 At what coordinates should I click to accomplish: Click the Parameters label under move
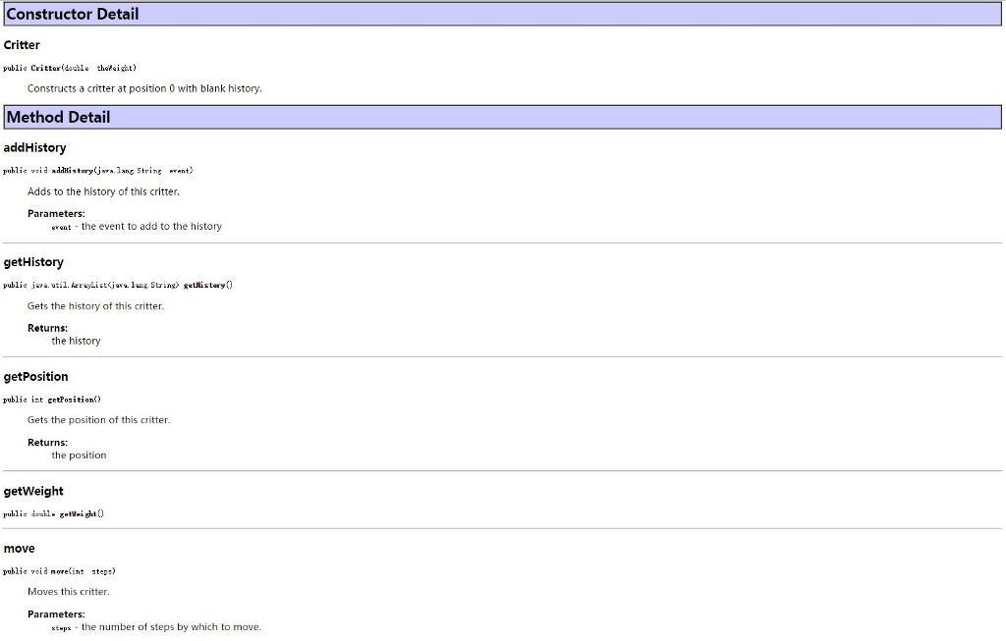pyautogui.click(x=56, y=614)
